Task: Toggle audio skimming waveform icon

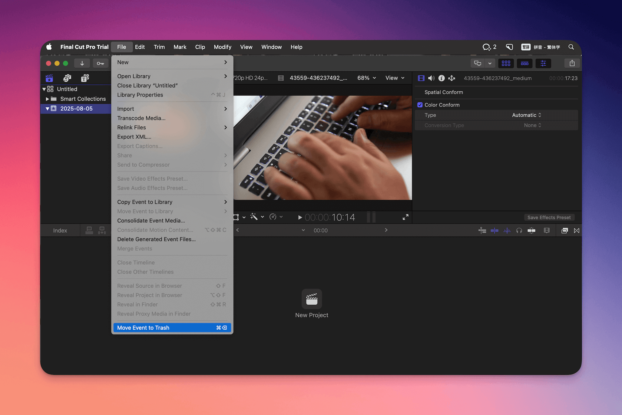Action: click(x=507, y=230)
